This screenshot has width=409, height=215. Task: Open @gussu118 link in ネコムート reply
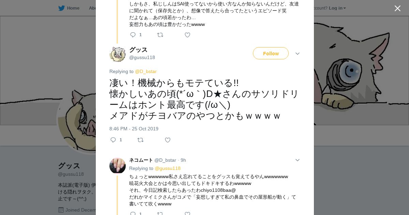click(167, 168)
